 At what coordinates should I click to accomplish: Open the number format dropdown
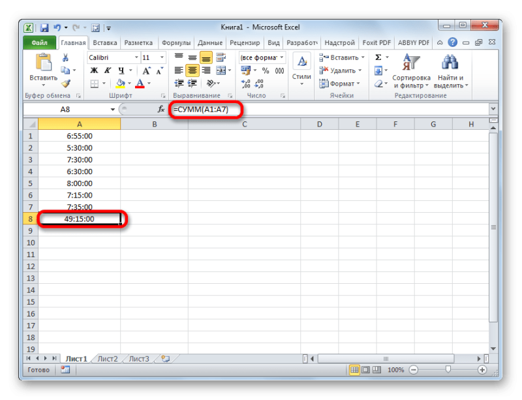[x=282, y=57]
